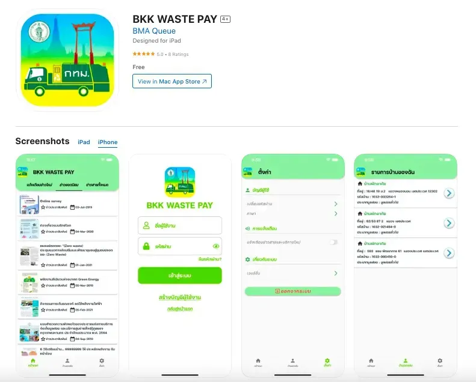Tap the gear icon in the first screenshot's bottom bar
The width and height of the screenshot is (476, 382).
pyautogui.click(x=102, y=360)
